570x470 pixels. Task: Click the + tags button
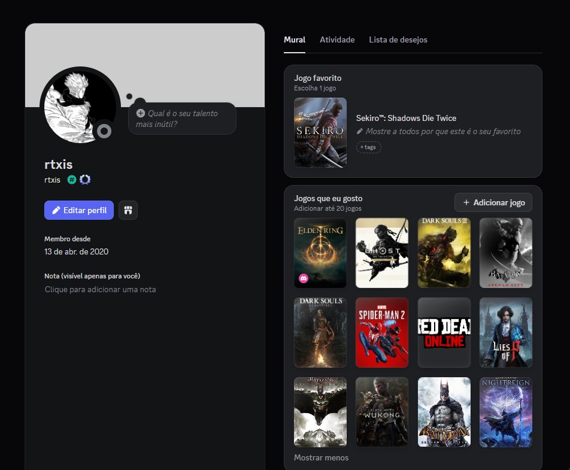point(368,147)
